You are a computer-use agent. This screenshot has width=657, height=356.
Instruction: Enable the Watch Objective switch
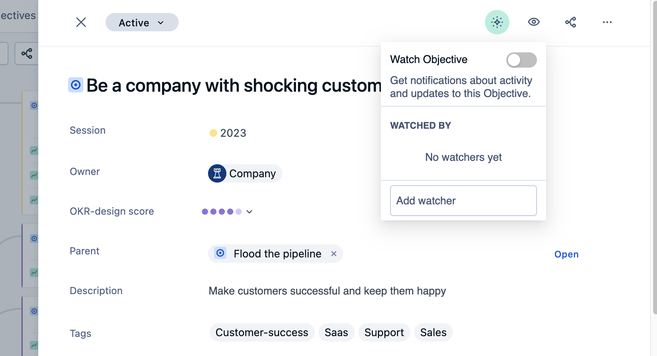click(x=521, y=60)
